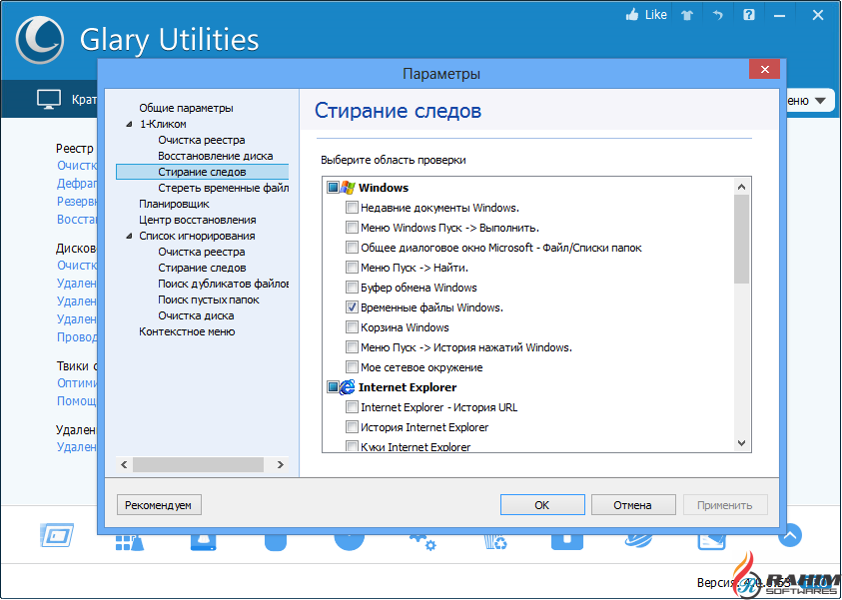The height and width of the screenshot is (600, 842).
Task: Click the checklist scroll-down arrow
Action: coord(741,442)
